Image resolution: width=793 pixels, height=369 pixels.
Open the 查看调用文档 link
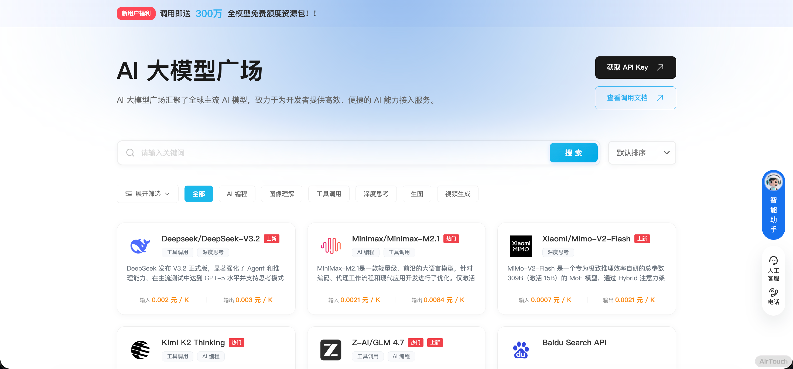click(635, 98)
